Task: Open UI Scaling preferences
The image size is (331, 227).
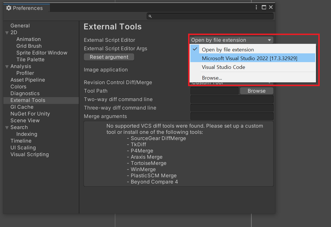Action: (23, 147)
